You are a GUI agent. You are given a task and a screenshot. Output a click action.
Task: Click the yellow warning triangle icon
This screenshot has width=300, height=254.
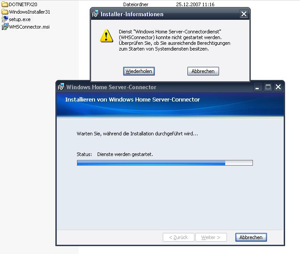coord(106,36)
